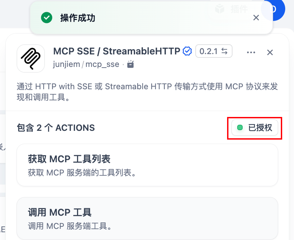Click the green success checkmark icon
The height and width of the screenshot is (240, 294).
point(47,18)
